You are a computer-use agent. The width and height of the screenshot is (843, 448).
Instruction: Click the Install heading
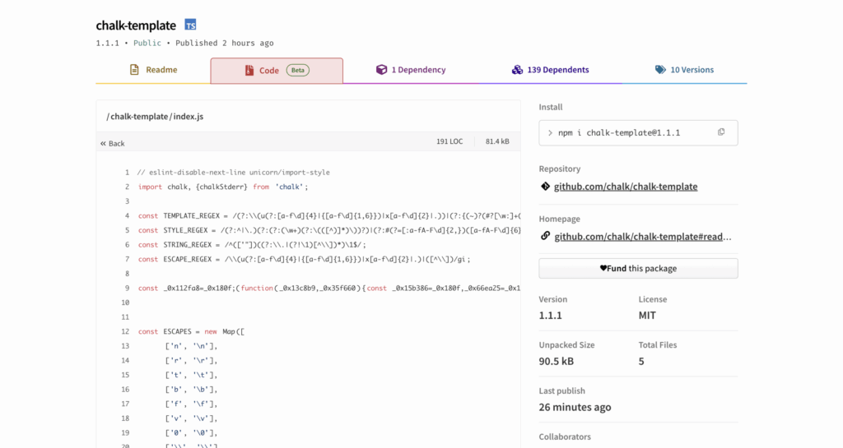(551, 107)
